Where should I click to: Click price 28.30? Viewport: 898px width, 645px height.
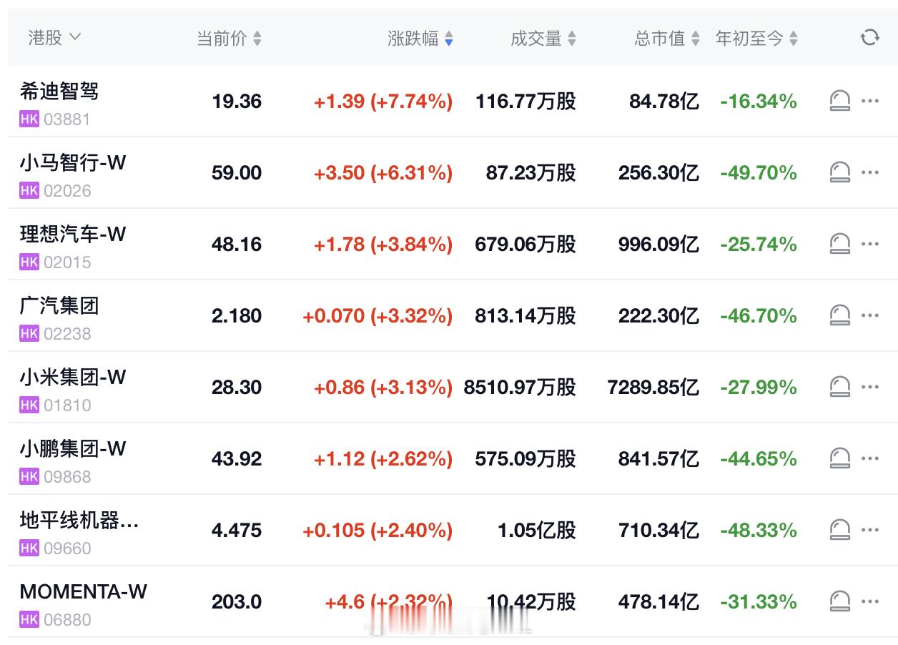tap(237, 388)
